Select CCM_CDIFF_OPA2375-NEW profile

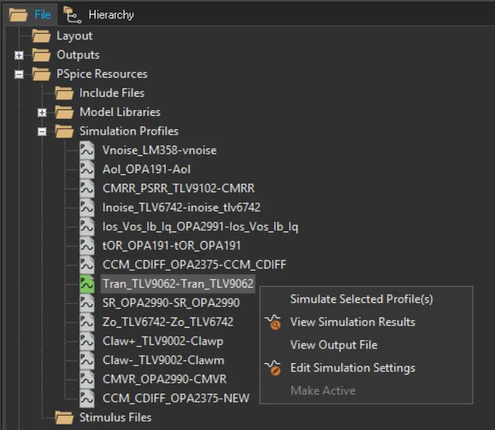coord(175,399)
